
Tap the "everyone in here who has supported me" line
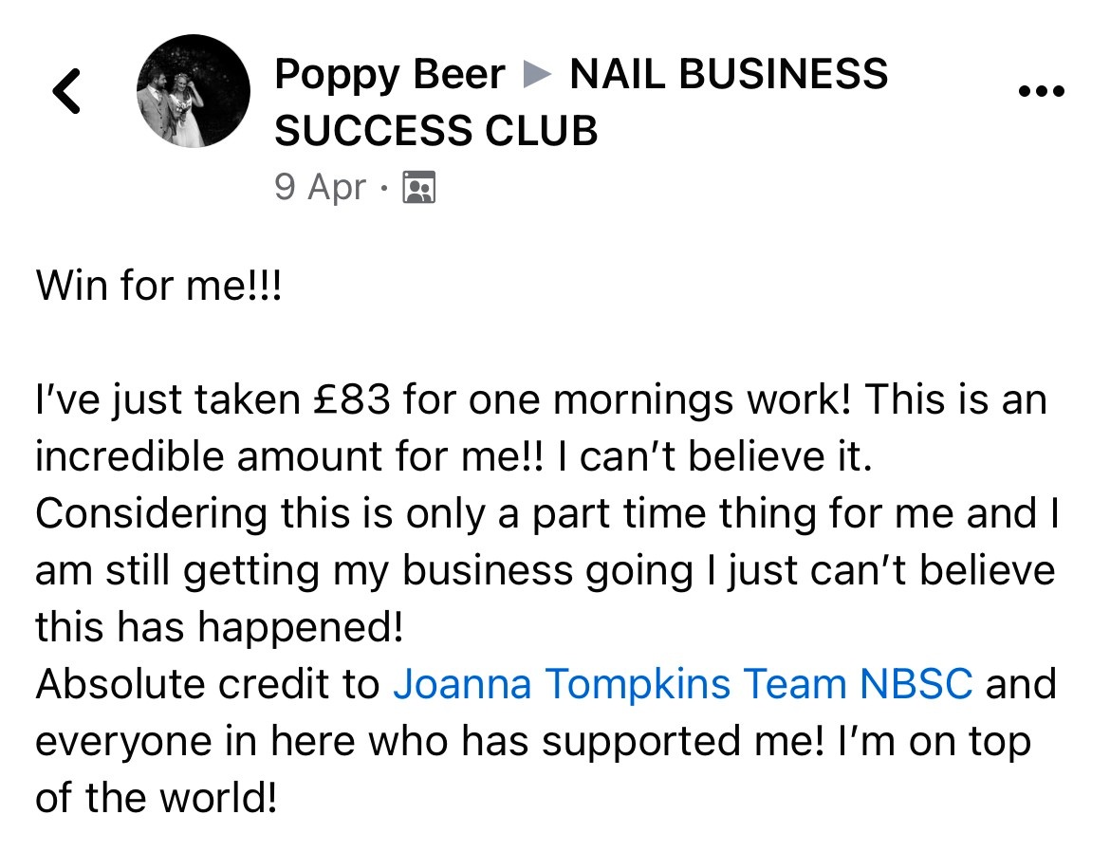click(533, 742)
